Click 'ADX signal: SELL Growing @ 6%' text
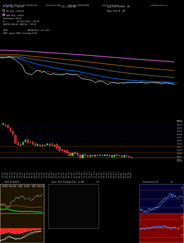Viewport: 184px width, 243px height. coord(20,33)
